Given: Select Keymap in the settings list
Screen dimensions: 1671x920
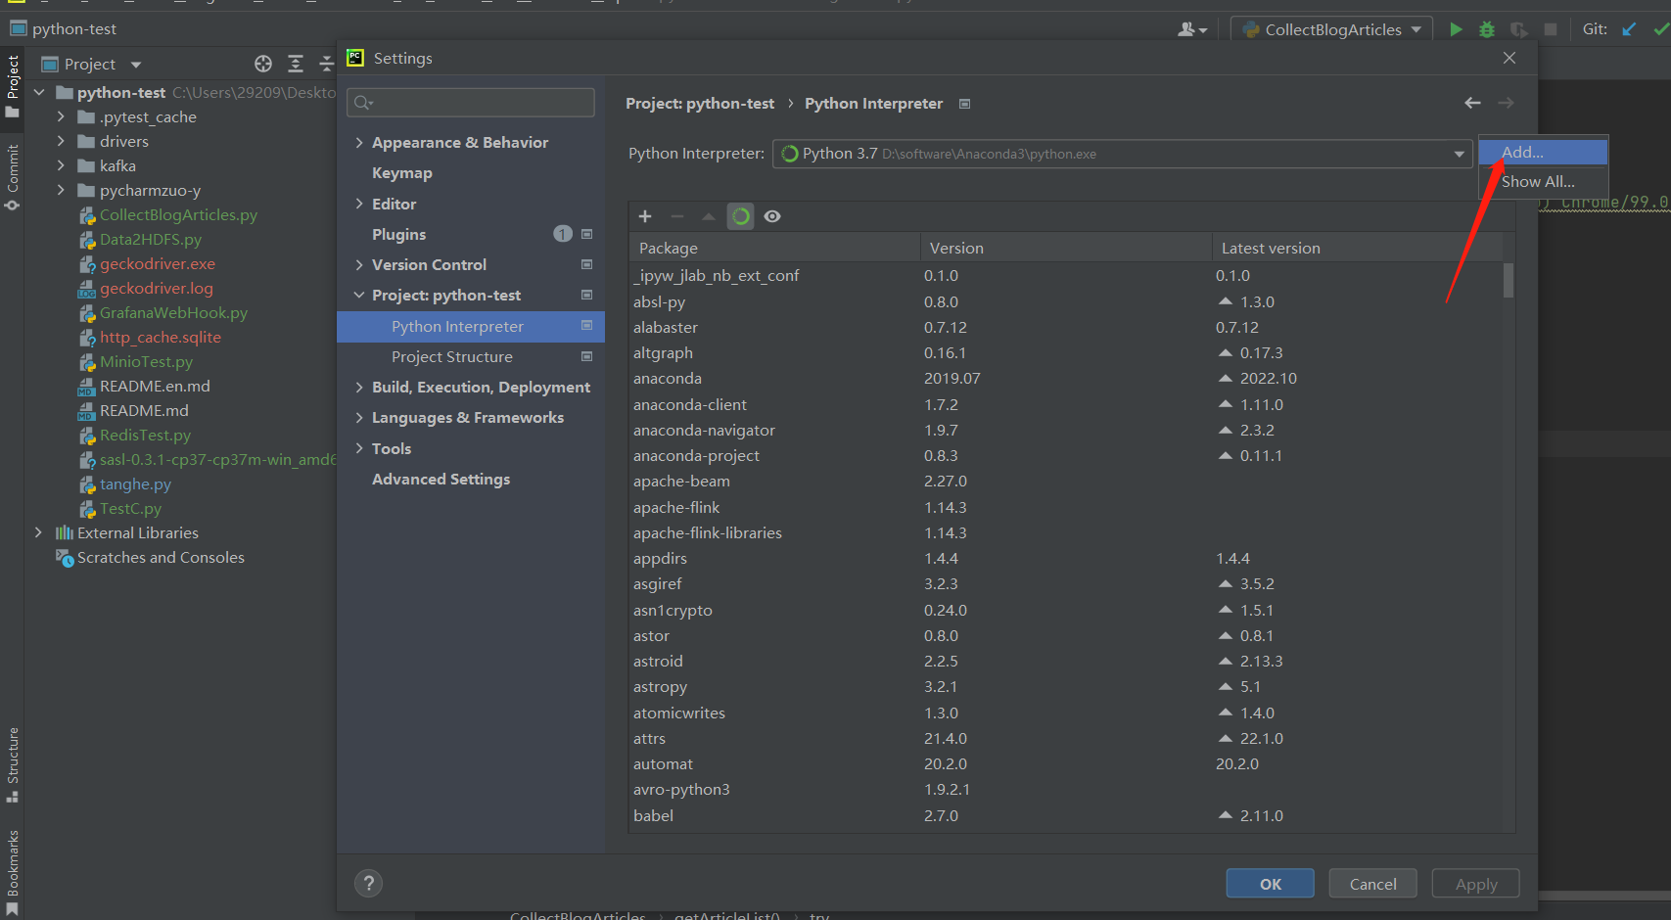Looking at the screenshot, I should pyautogui.click(x=402, y=173).
